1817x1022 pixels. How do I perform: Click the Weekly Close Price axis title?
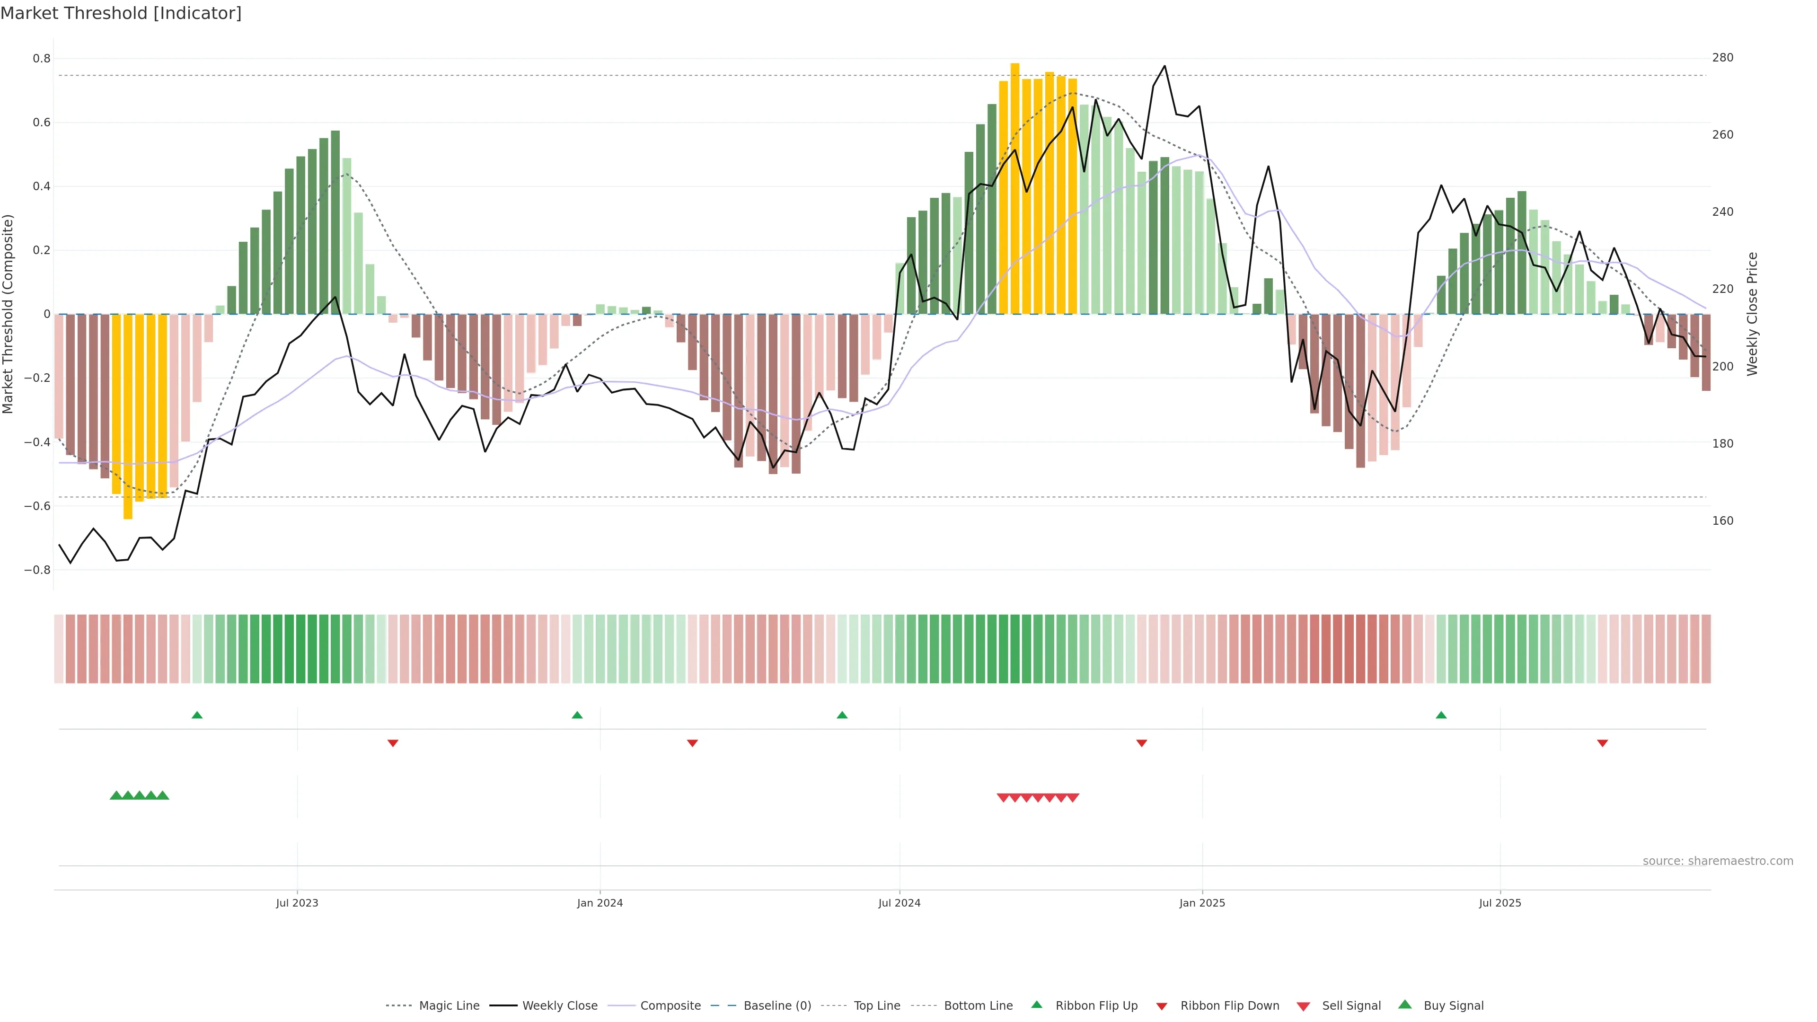(1752, 314)
